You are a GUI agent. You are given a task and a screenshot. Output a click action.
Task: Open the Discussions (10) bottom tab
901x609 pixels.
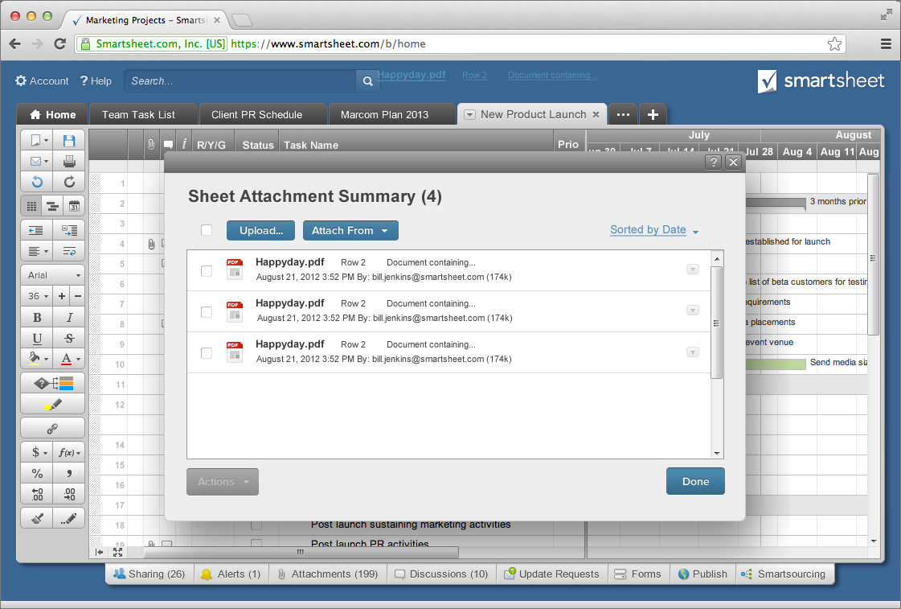click(x=441, y=574)
